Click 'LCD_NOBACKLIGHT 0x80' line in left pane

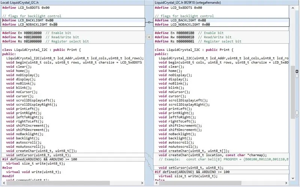[x=30, y=24]
